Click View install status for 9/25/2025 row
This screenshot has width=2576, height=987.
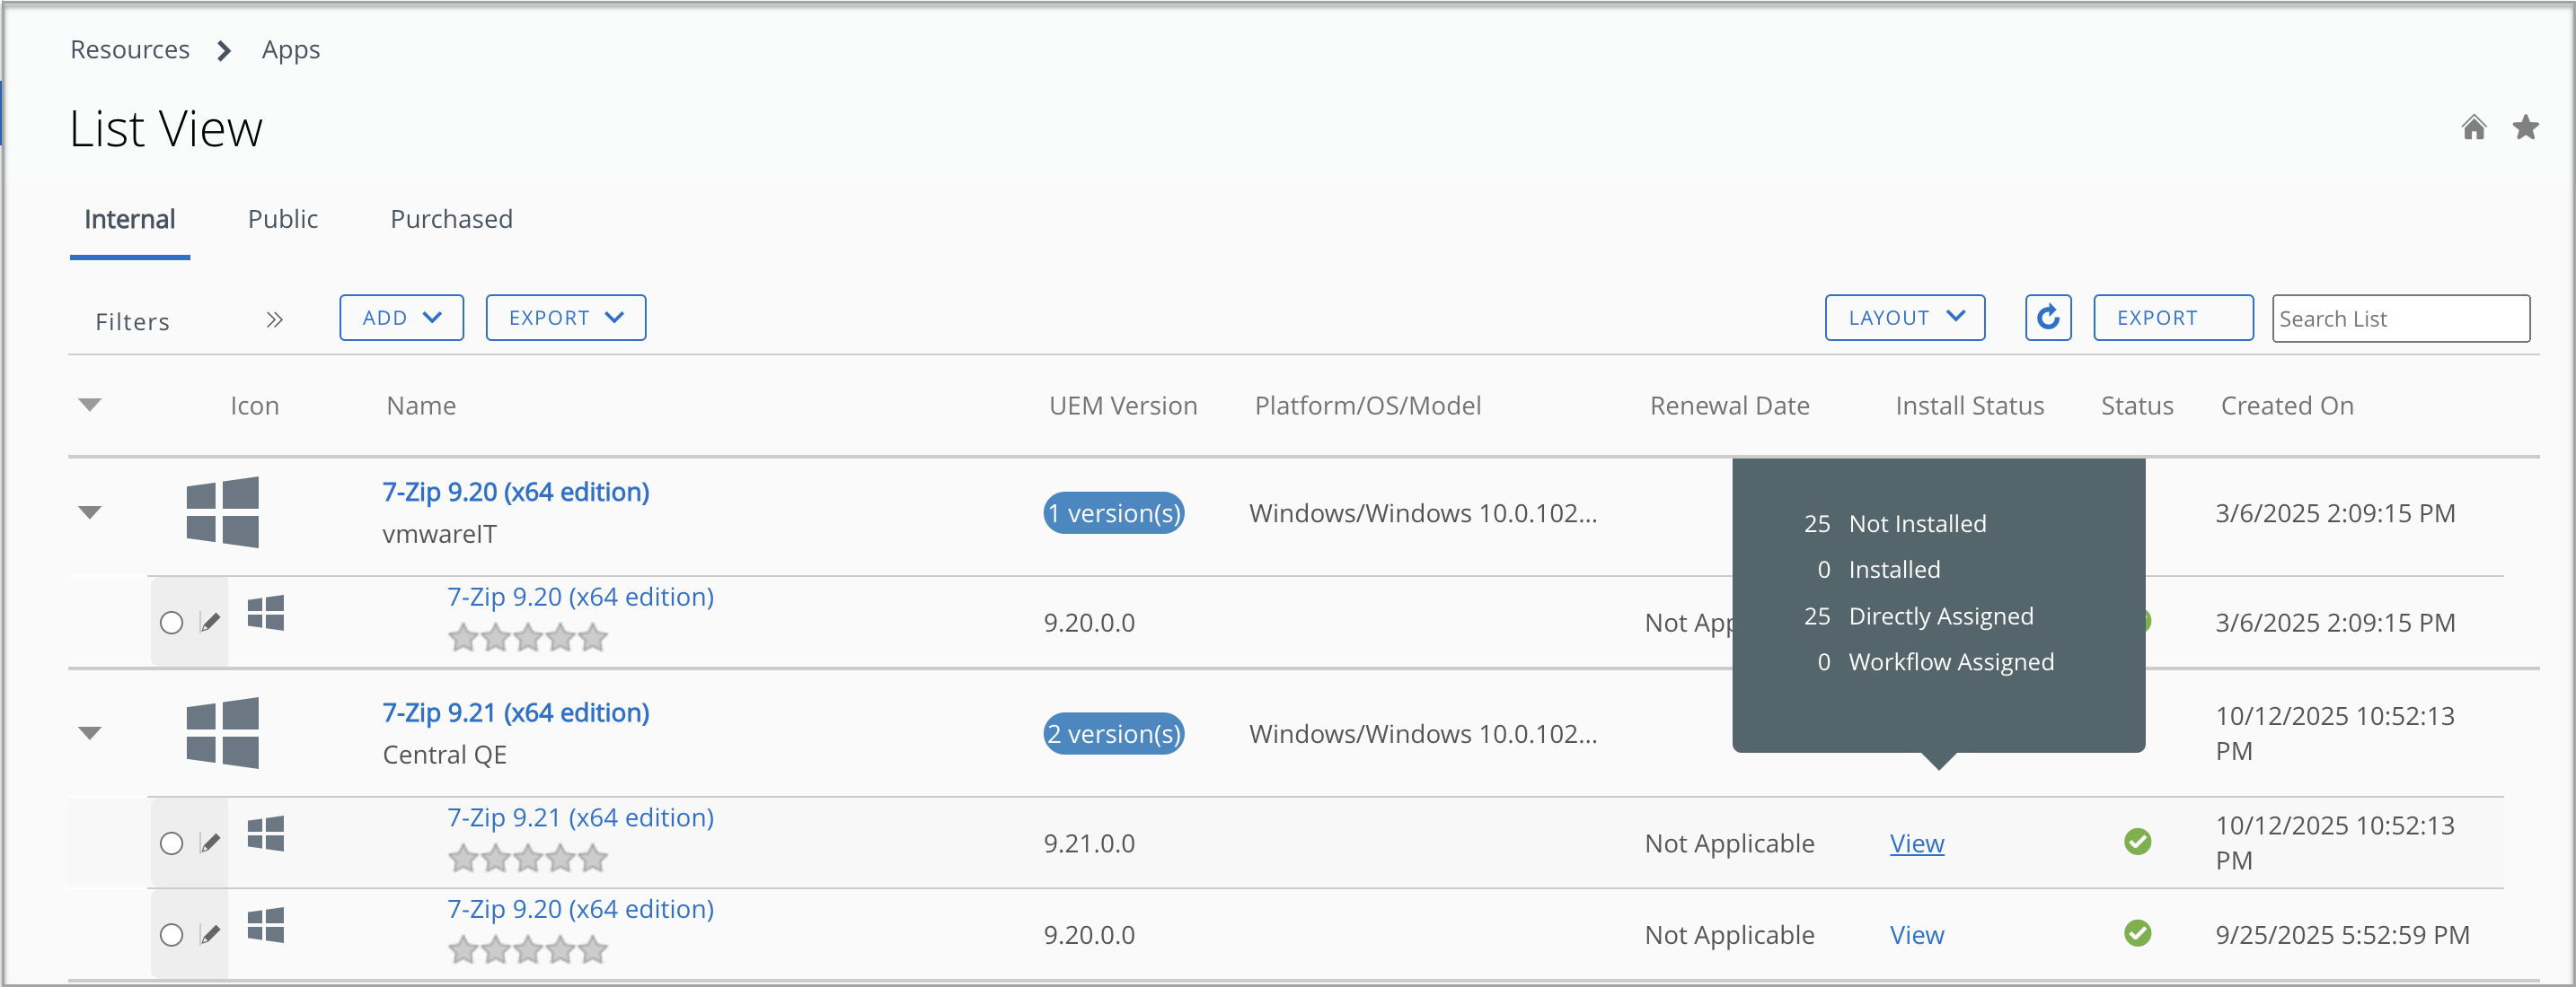click(1917, 935)
